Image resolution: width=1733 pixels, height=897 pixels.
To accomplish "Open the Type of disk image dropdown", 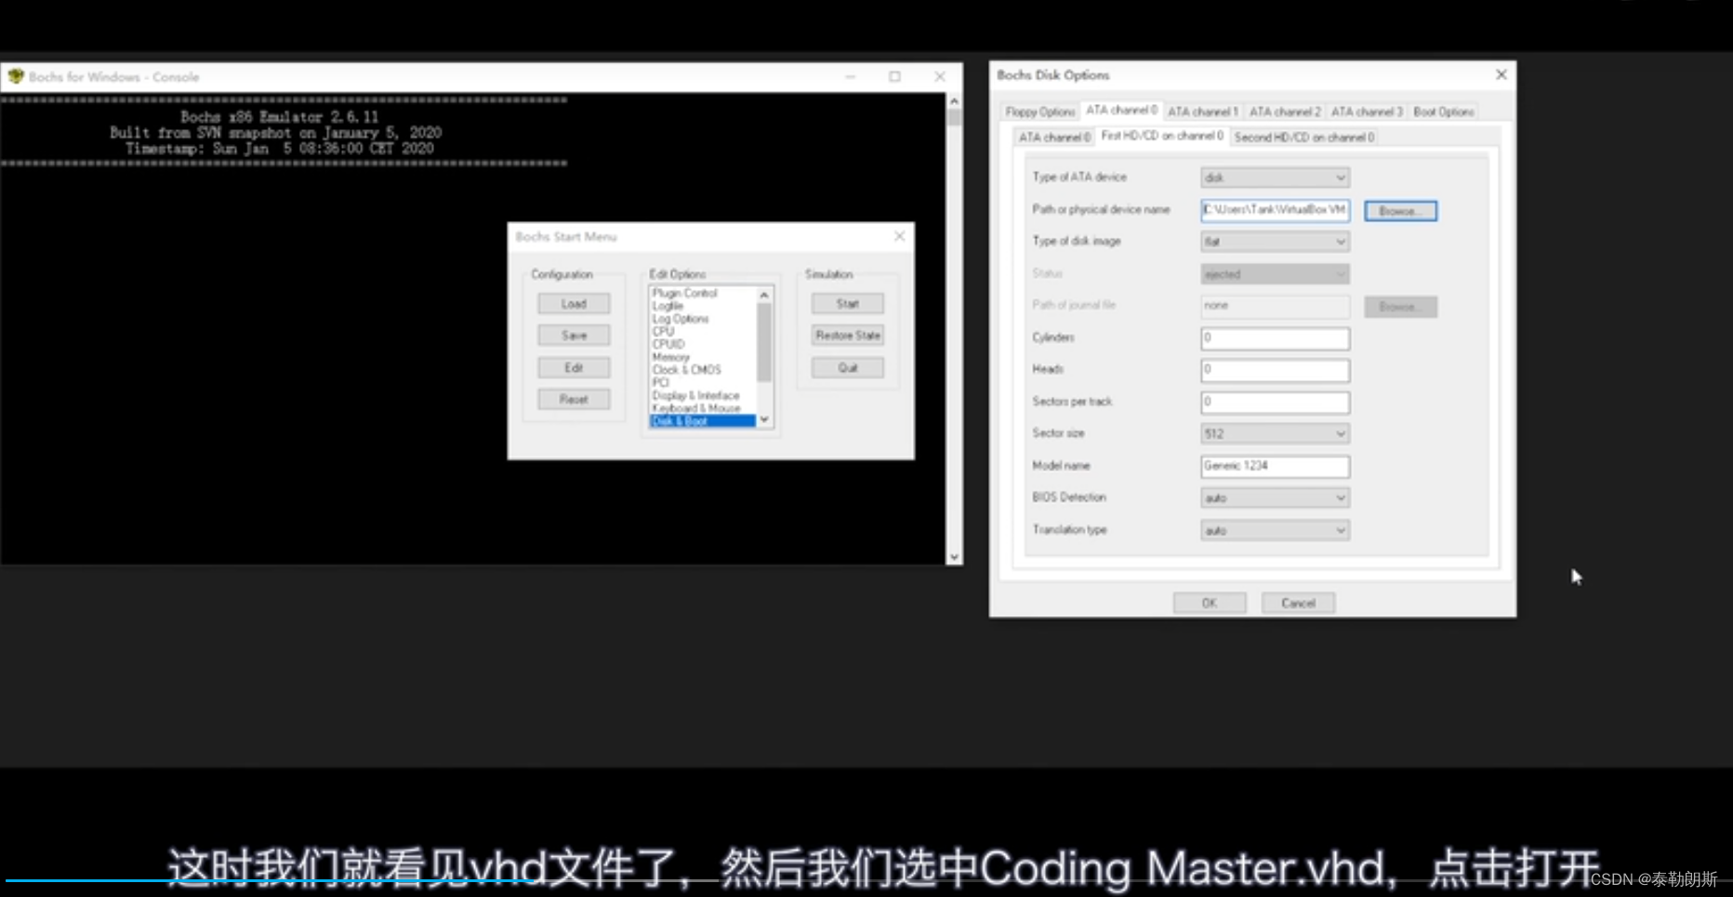I will (1275, 242).
